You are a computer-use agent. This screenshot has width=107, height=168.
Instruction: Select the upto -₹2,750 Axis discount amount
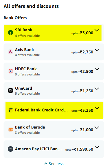[x=82, y=52]
